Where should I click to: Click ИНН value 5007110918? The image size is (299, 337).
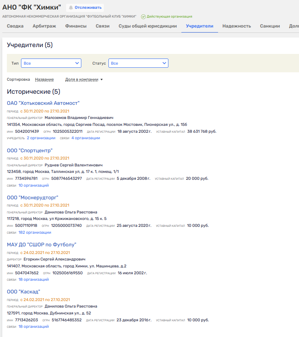[x=26, y=225]
